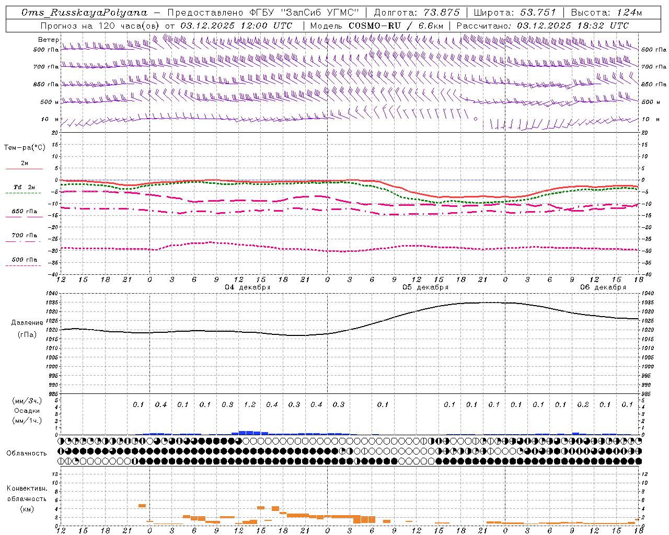Image resolution: width=669 pixels, height=535 pixels.
Task: Click the 1.2 precipitation amount value
Action: click(x=250, y=404)
